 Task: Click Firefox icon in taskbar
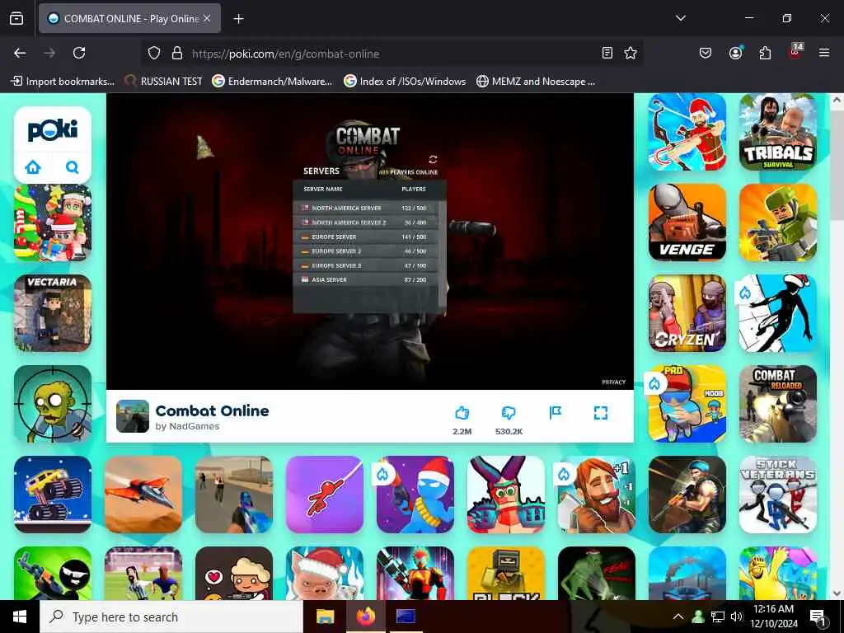click(366, 616)
